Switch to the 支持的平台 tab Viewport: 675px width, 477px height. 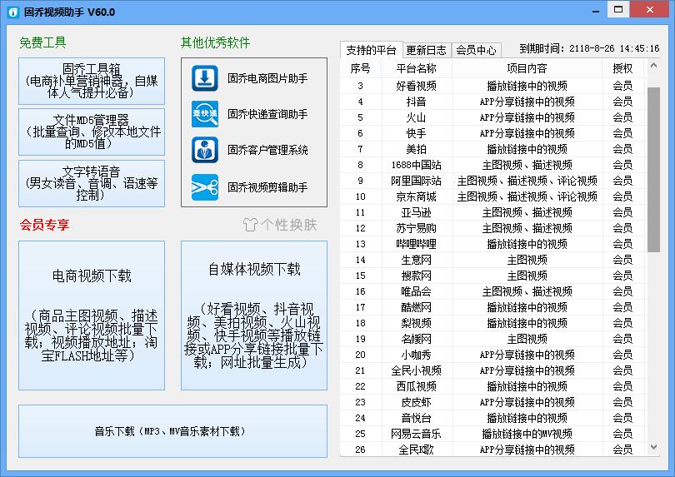coord(371,50)
